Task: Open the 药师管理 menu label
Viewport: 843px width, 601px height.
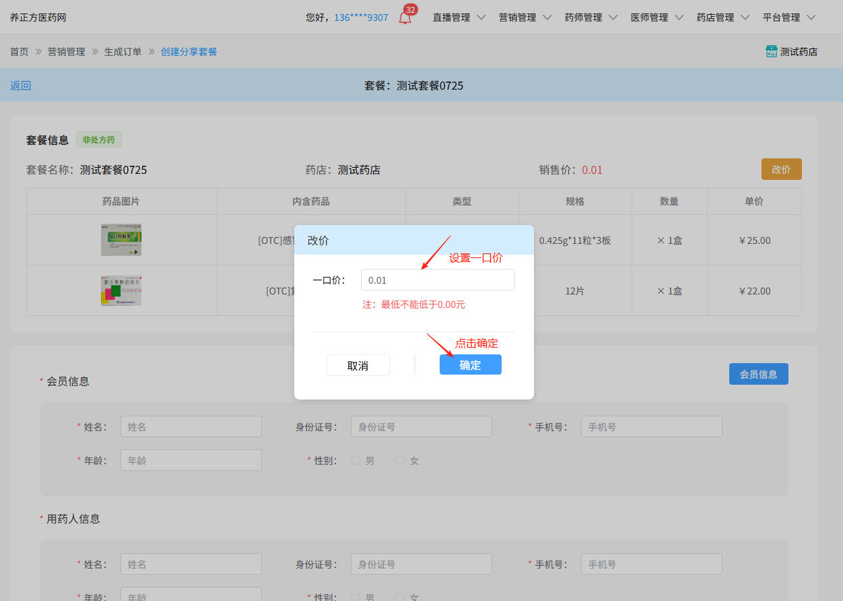Action: click(x=583, y=18)
